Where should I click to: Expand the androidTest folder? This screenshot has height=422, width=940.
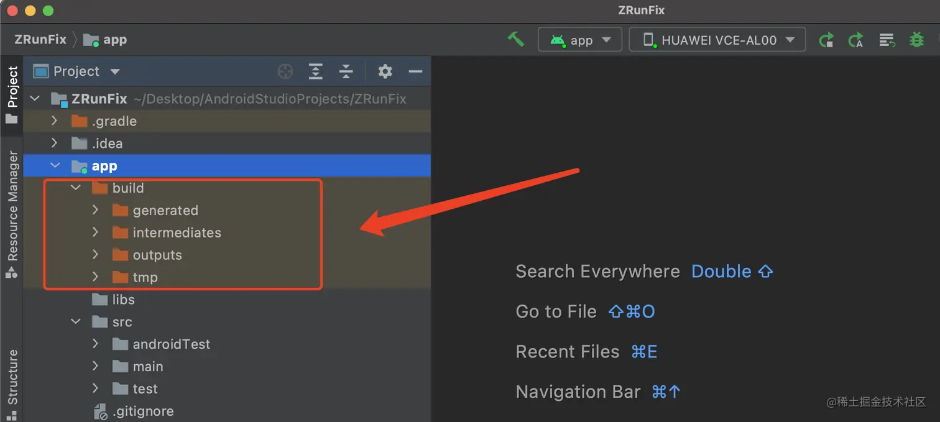[95, 344]
